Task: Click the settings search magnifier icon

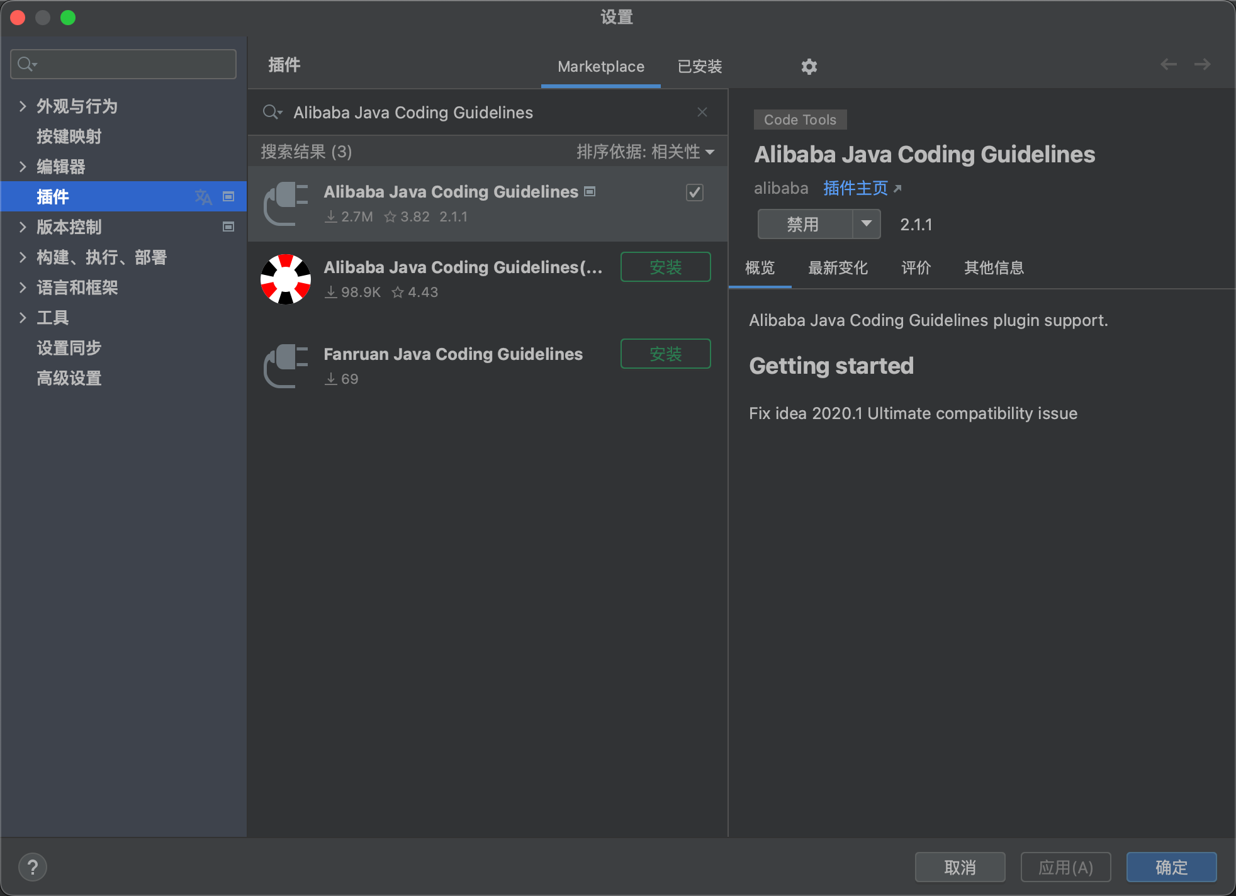Action: click(26, 64)
